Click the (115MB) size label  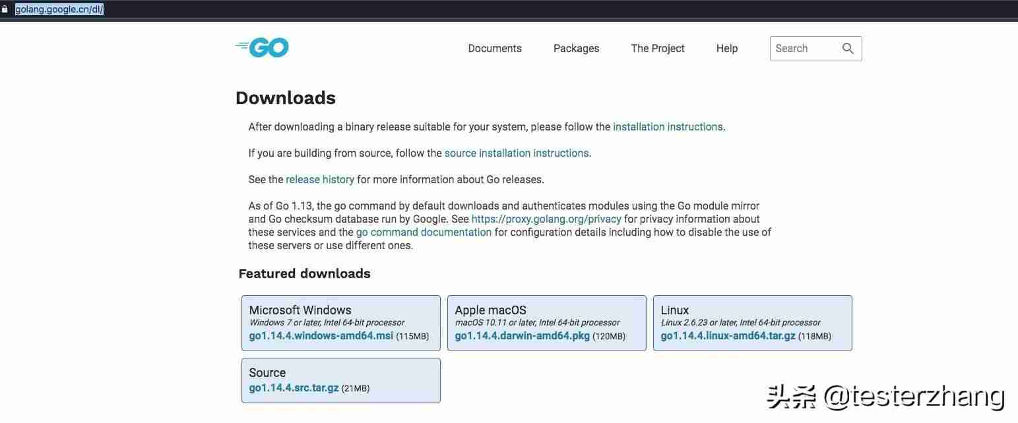point(413,336)
